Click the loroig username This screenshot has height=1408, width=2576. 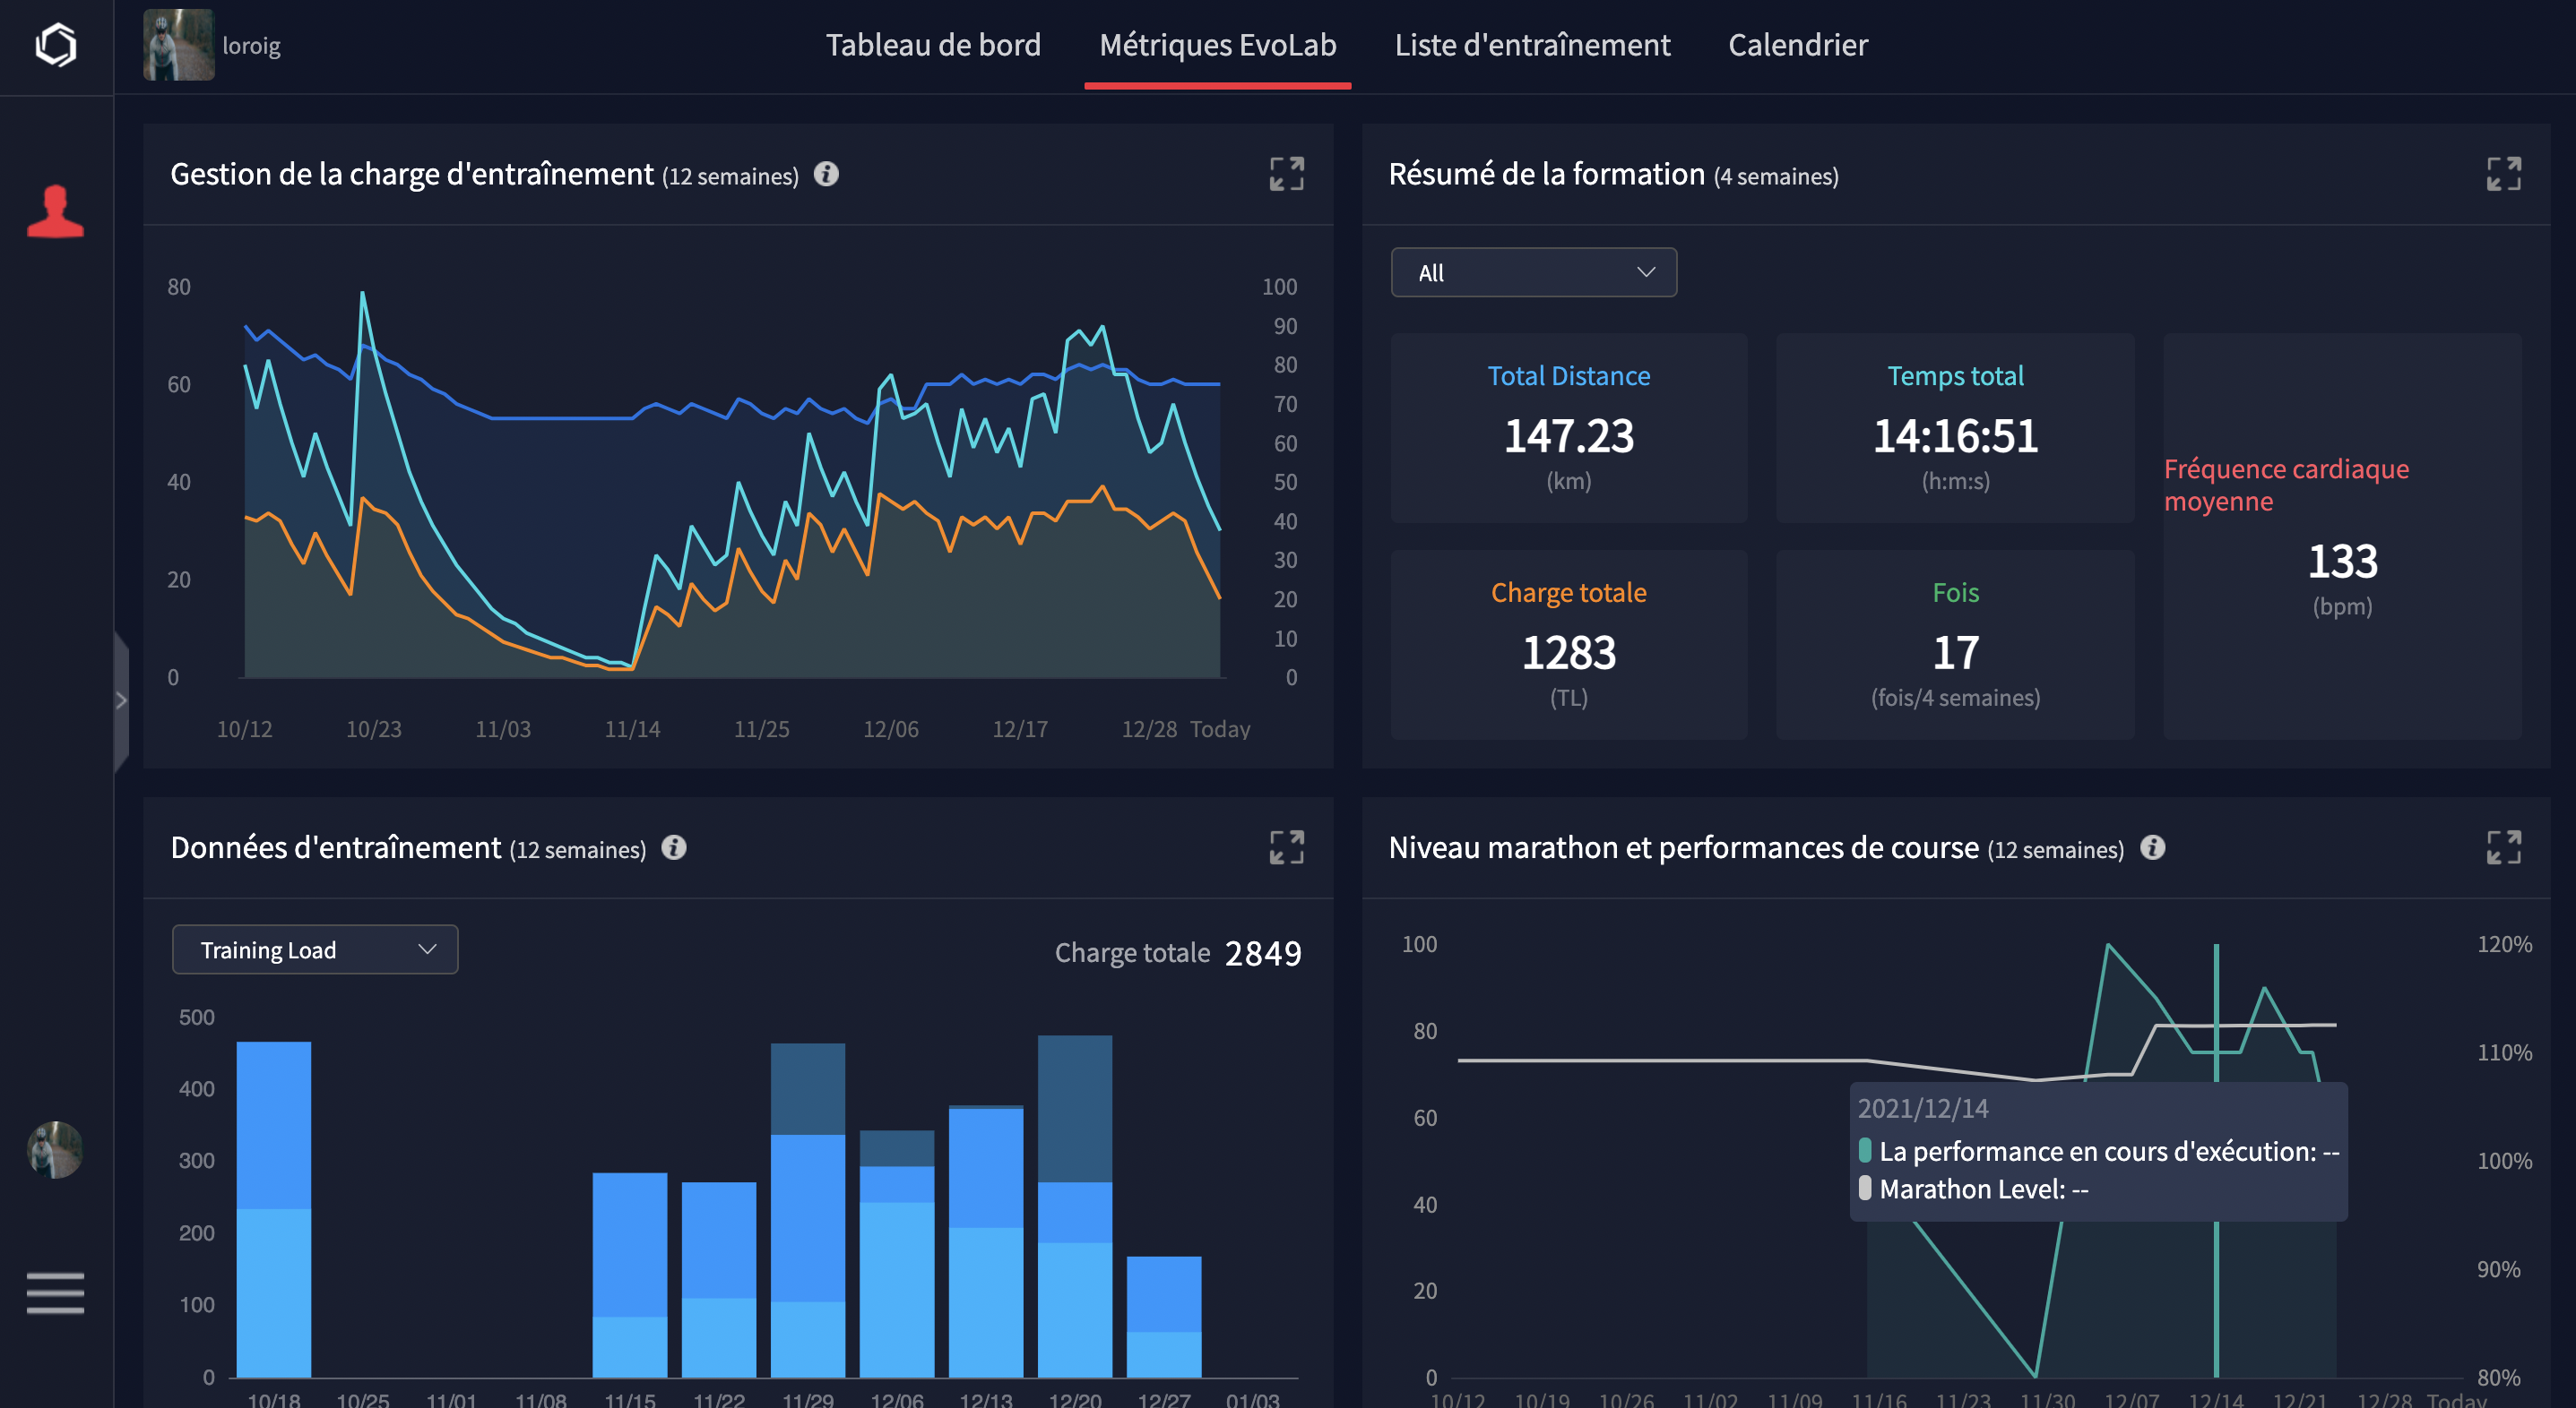click(251, 46)
